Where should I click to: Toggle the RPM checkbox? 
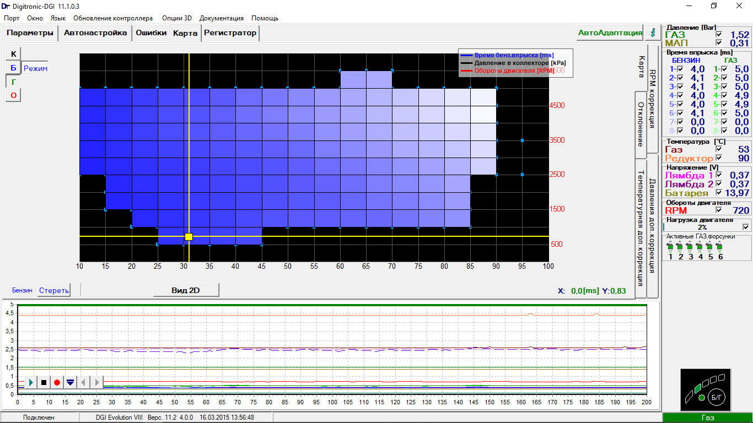point(718,210)
